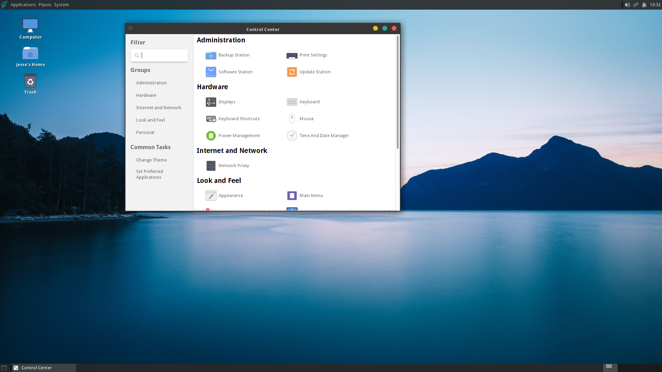Click Control Center taskbar button

click(x=44, y=368)
